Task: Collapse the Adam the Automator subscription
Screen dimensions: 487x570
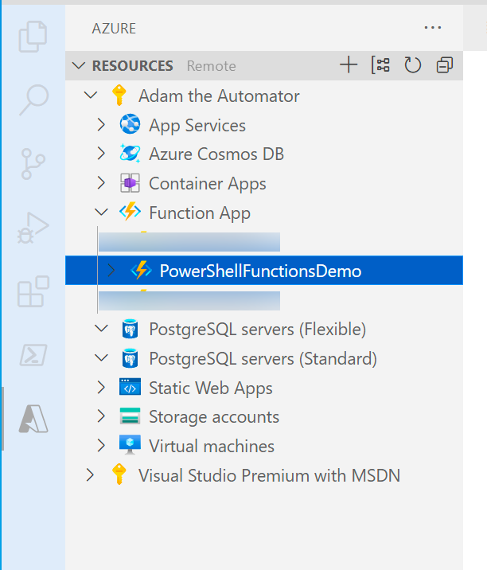Action: pos(91,96)
